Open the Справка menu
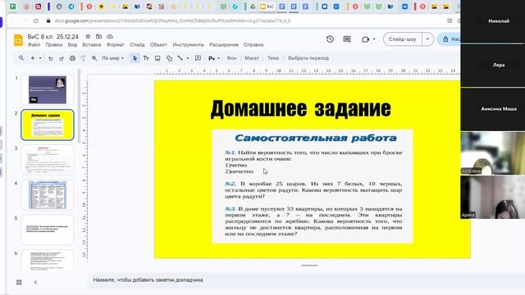The image size is (525, 295). coord(253,45)
